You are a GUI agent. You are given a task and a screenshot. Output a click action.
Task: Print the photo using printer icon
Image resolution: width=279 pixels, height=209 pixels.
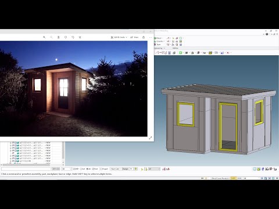(x=144, y=37)
